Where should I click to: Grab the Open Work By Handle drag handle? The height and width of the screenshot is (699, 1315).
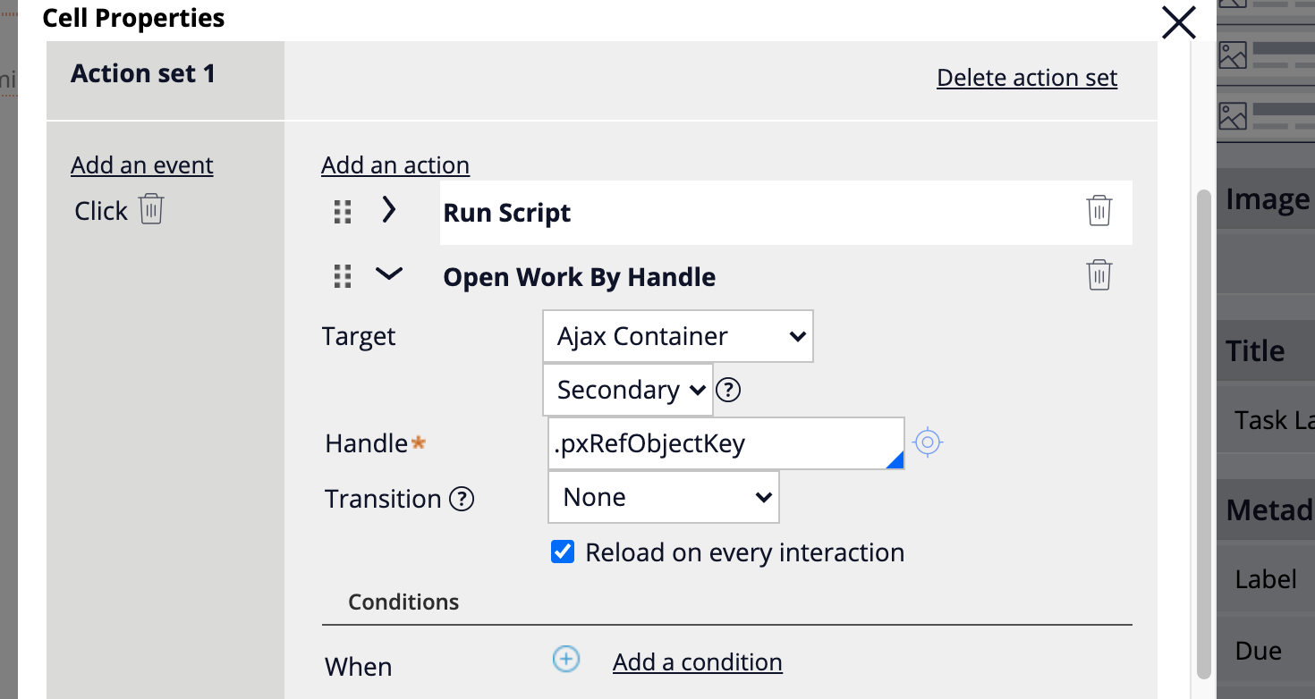click(x=343, y=276)
